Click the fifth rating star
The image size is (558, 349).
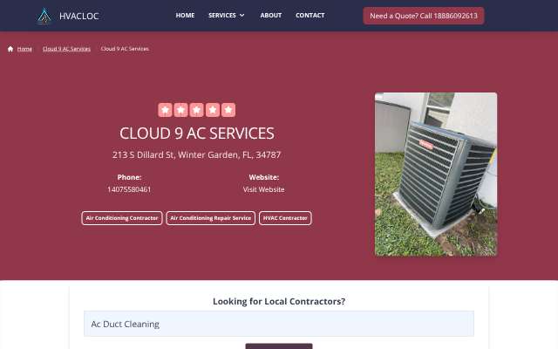[x=228, y=110]
